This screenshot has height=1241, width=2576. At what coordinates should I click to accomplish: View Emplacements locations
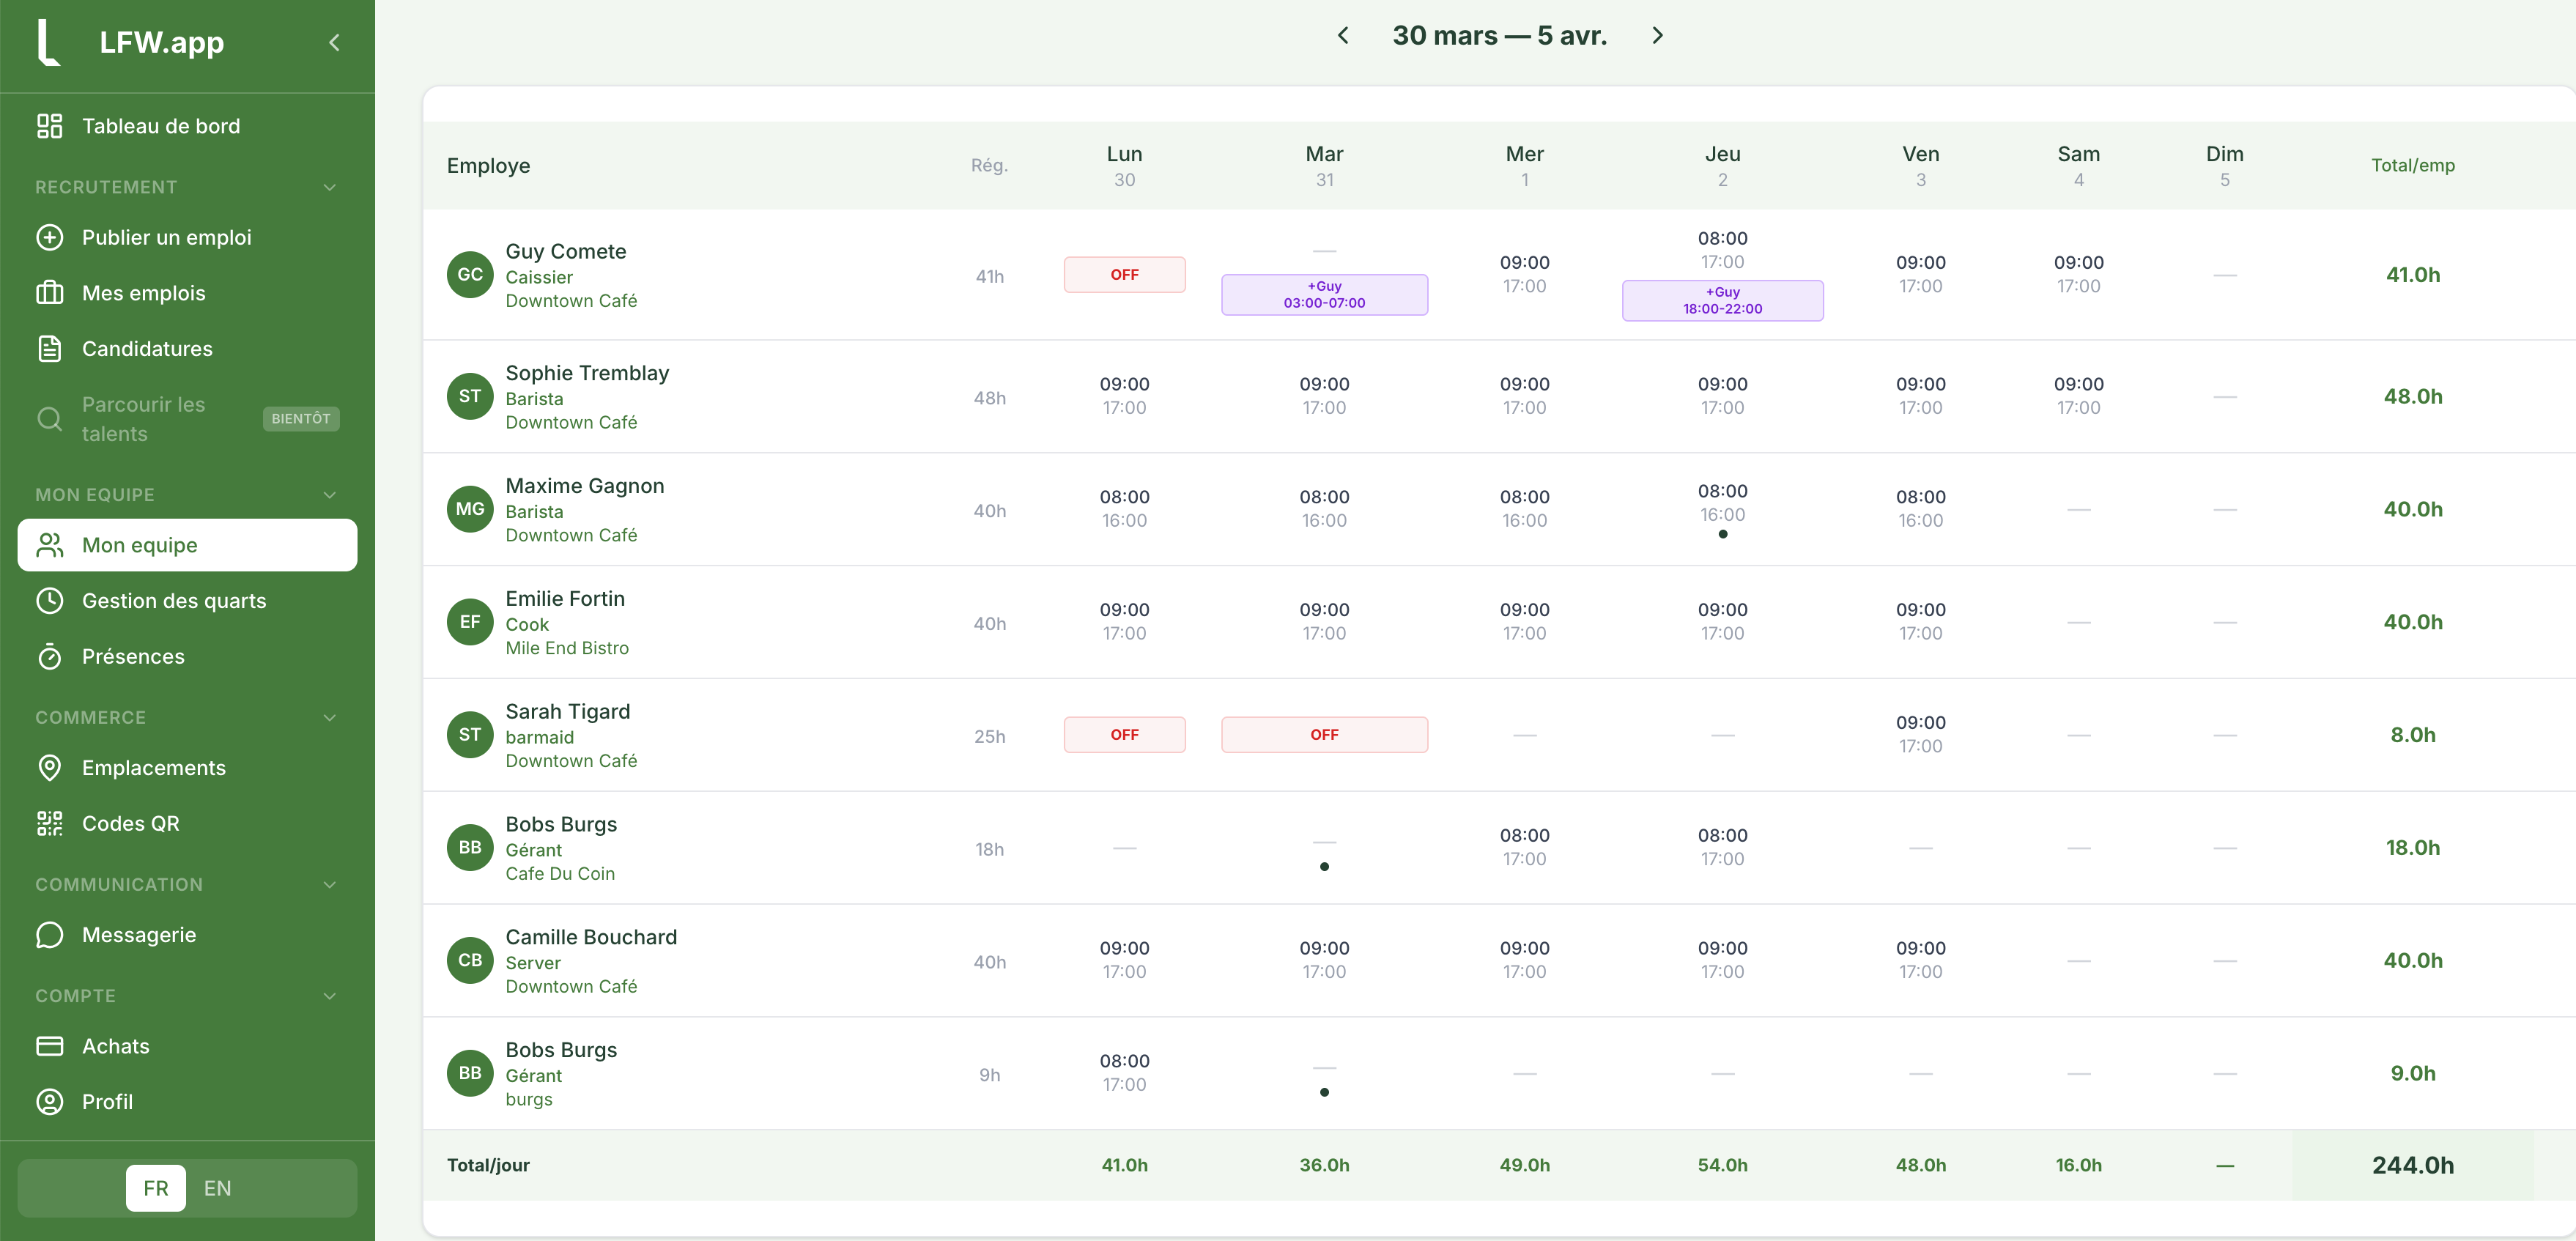(x=154, y=767)
